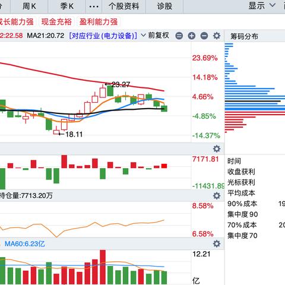Image resolution: width=285 pixels, height=285 pixels.
Task: Zoom in with the plus circle icon
Action: pos(191,36)
